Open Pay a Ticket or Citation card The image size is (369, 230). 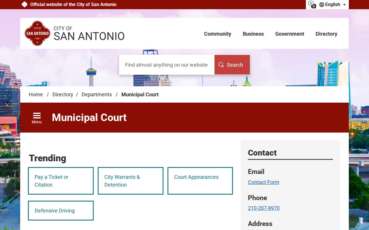(61, 181)
